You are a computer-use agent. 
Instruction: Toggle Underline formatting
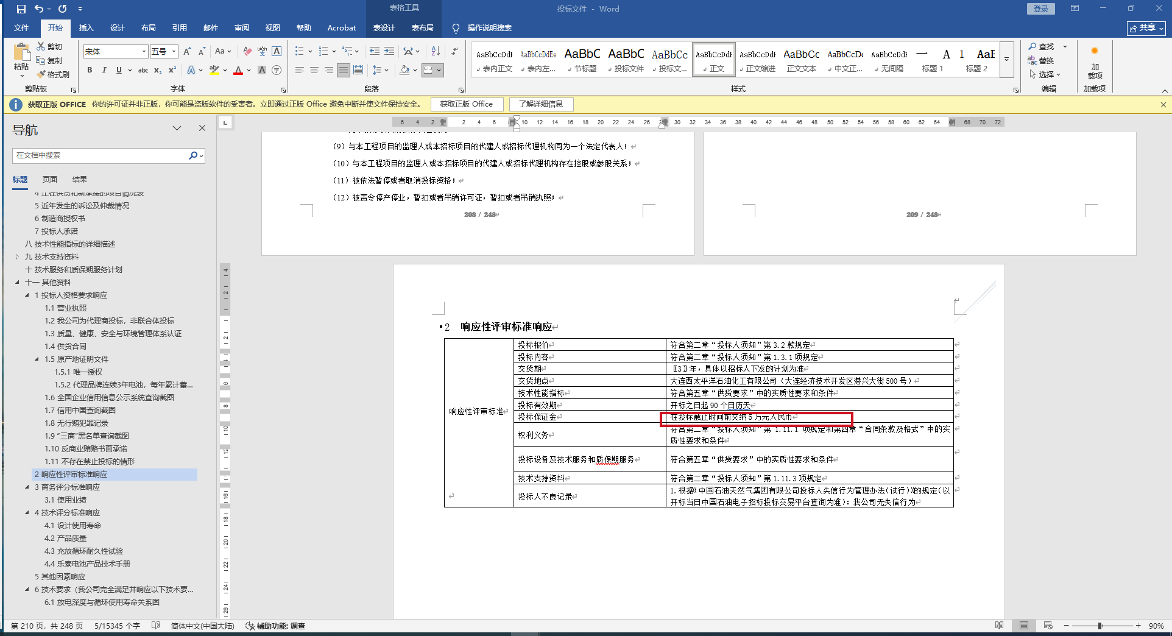pos(119,70)
